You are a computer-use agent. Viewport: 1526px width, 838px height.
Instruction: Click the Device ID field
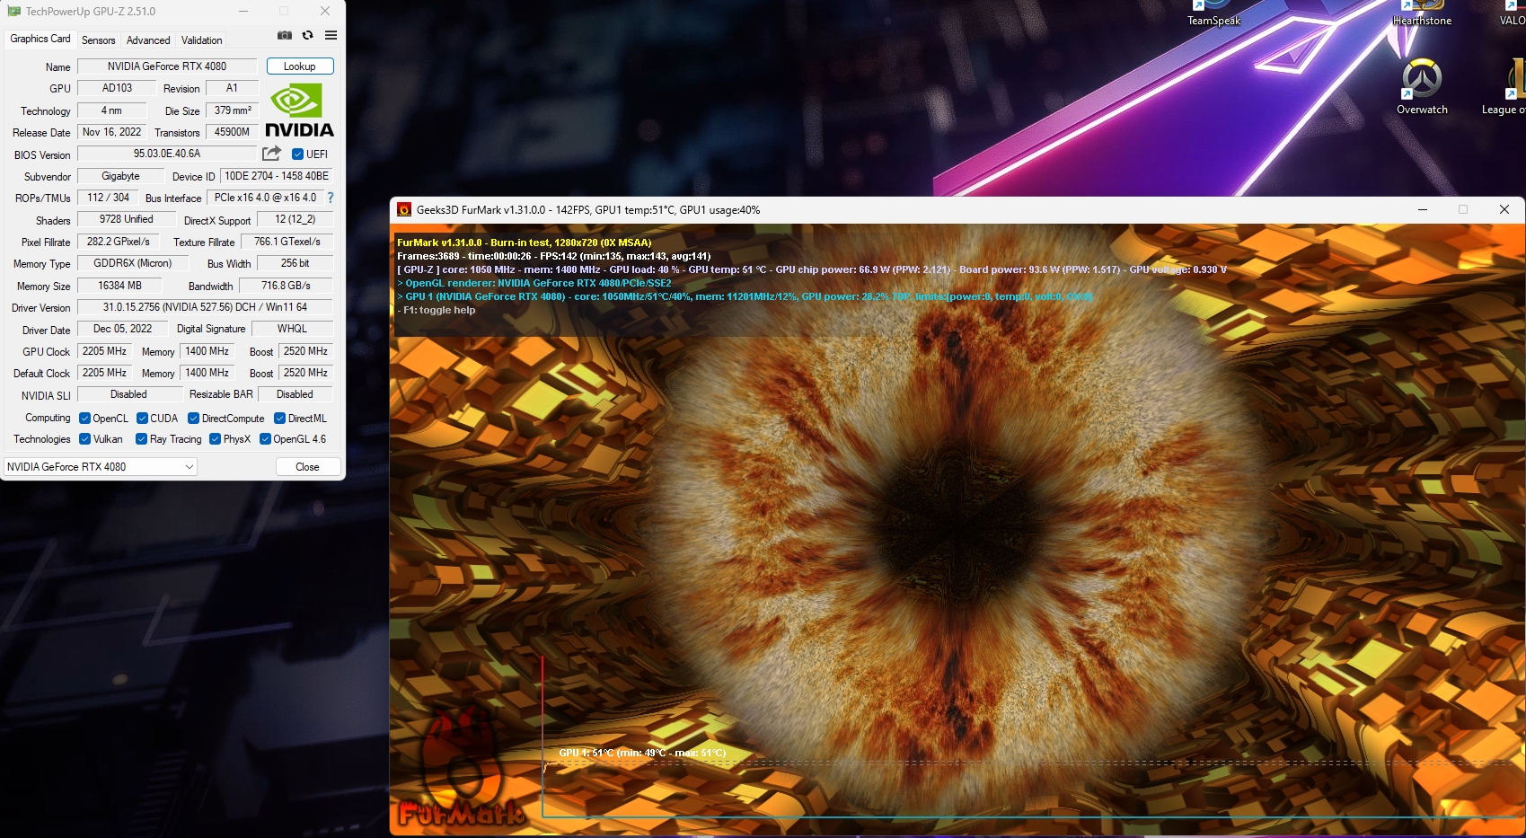277,176
